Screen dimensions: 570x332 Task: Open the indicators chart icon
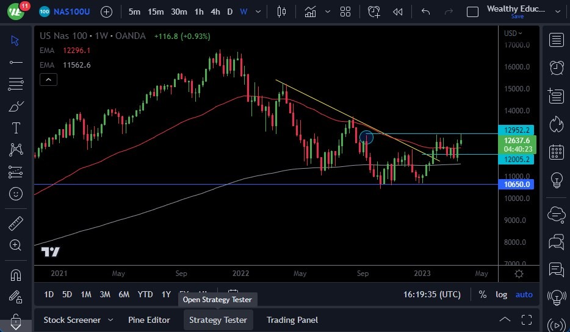click(x=311, y=12)
